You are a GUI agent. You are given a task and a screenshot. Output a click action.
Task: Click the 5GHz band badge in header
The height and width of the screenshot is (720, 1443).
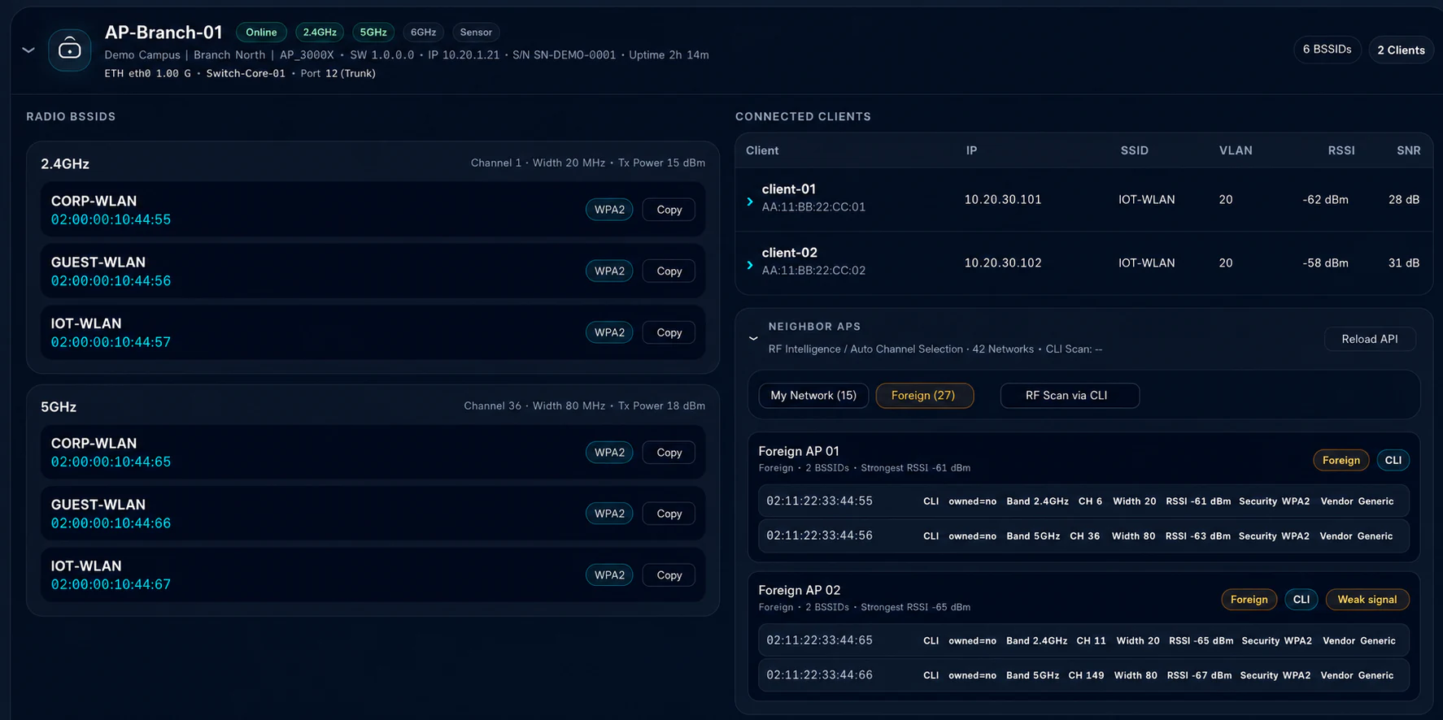click(373, 33)
